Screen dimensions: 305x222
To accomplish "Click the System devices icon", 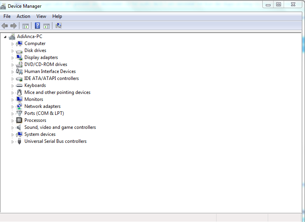I will (x=19, y=134).
